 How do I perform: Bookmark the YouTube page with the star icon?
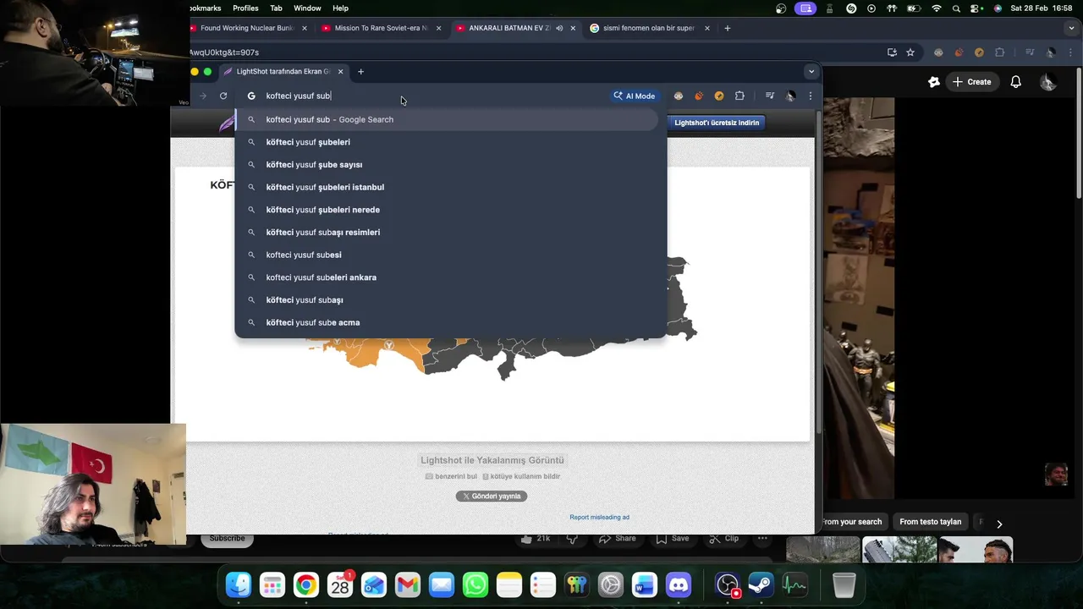[910, 52]
